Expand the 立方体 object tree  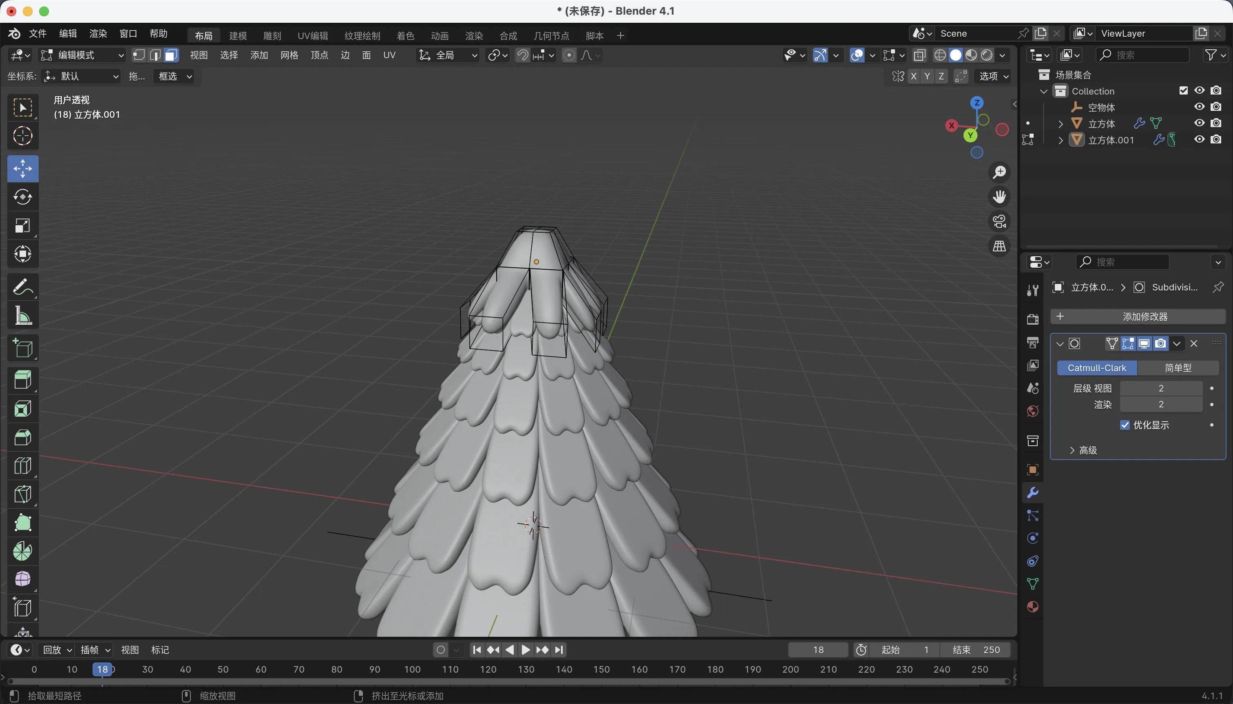coord(1061,124)
